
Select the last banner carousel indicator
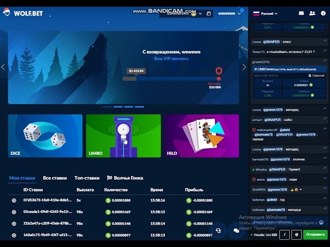[139, 106]
